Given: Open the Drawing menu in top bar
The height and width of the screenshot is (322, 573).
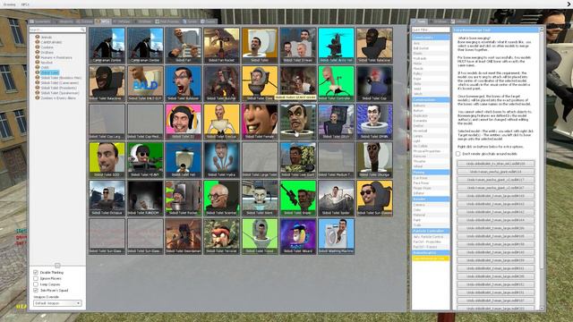Looking at the screenshot, I should [10, 4].
